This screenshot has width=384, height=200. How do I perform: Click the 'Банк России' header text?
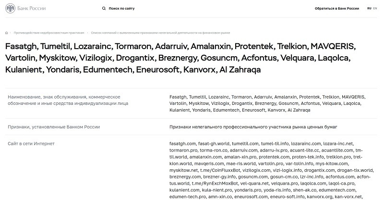pyautogui.click(x=31, y=8)
